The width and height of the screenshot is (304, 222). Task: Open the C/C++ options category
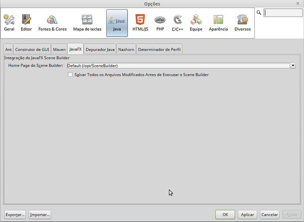click(x=177, y=23)
